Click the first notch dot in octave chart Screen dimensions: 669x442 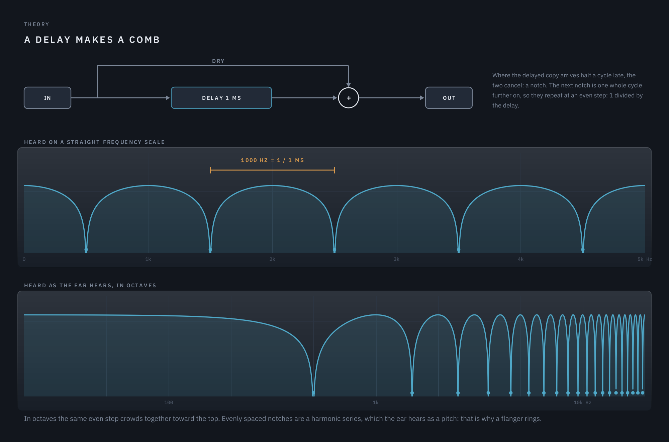click(x=313, y=393)
